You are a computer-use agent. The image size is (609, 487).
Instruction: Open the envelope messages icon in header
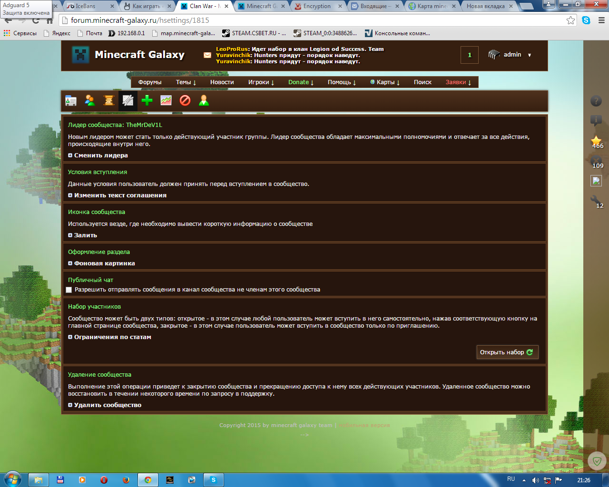coord(207,55)
